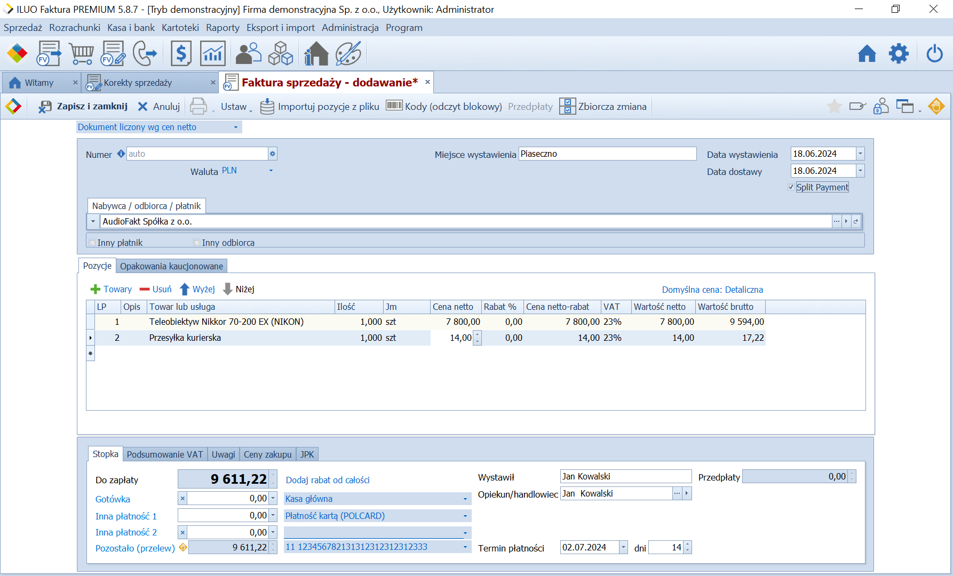Image resolution: width=953 pixels, height=576 pixels.
Task: Open the Płatność kartą (POLCARD) dropdown
Action: [x=465, y=516]
